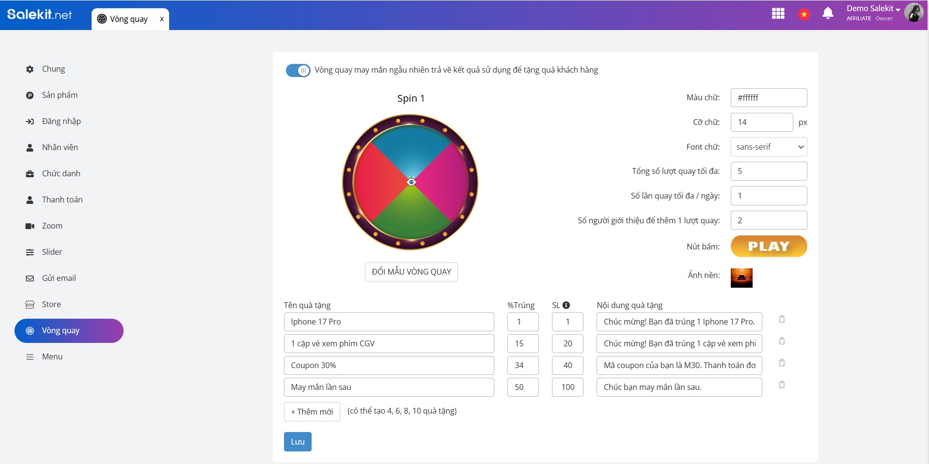Open Sản phẩm in the sidebar

60,95
